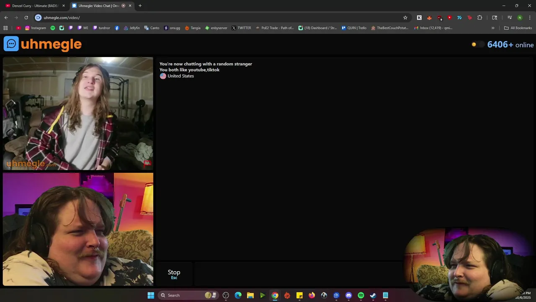Open the Instagram bookmark
The width and height of the screenshot is (536, 302).
click(36, 28)
